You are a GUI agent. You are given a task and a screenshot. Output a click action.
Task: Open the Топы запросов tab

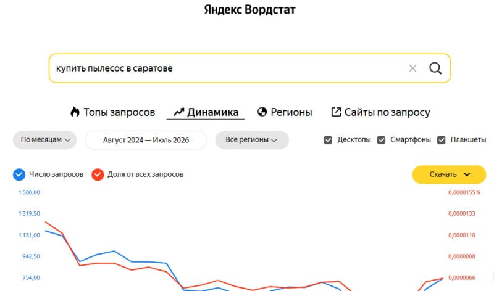[113, 112]
